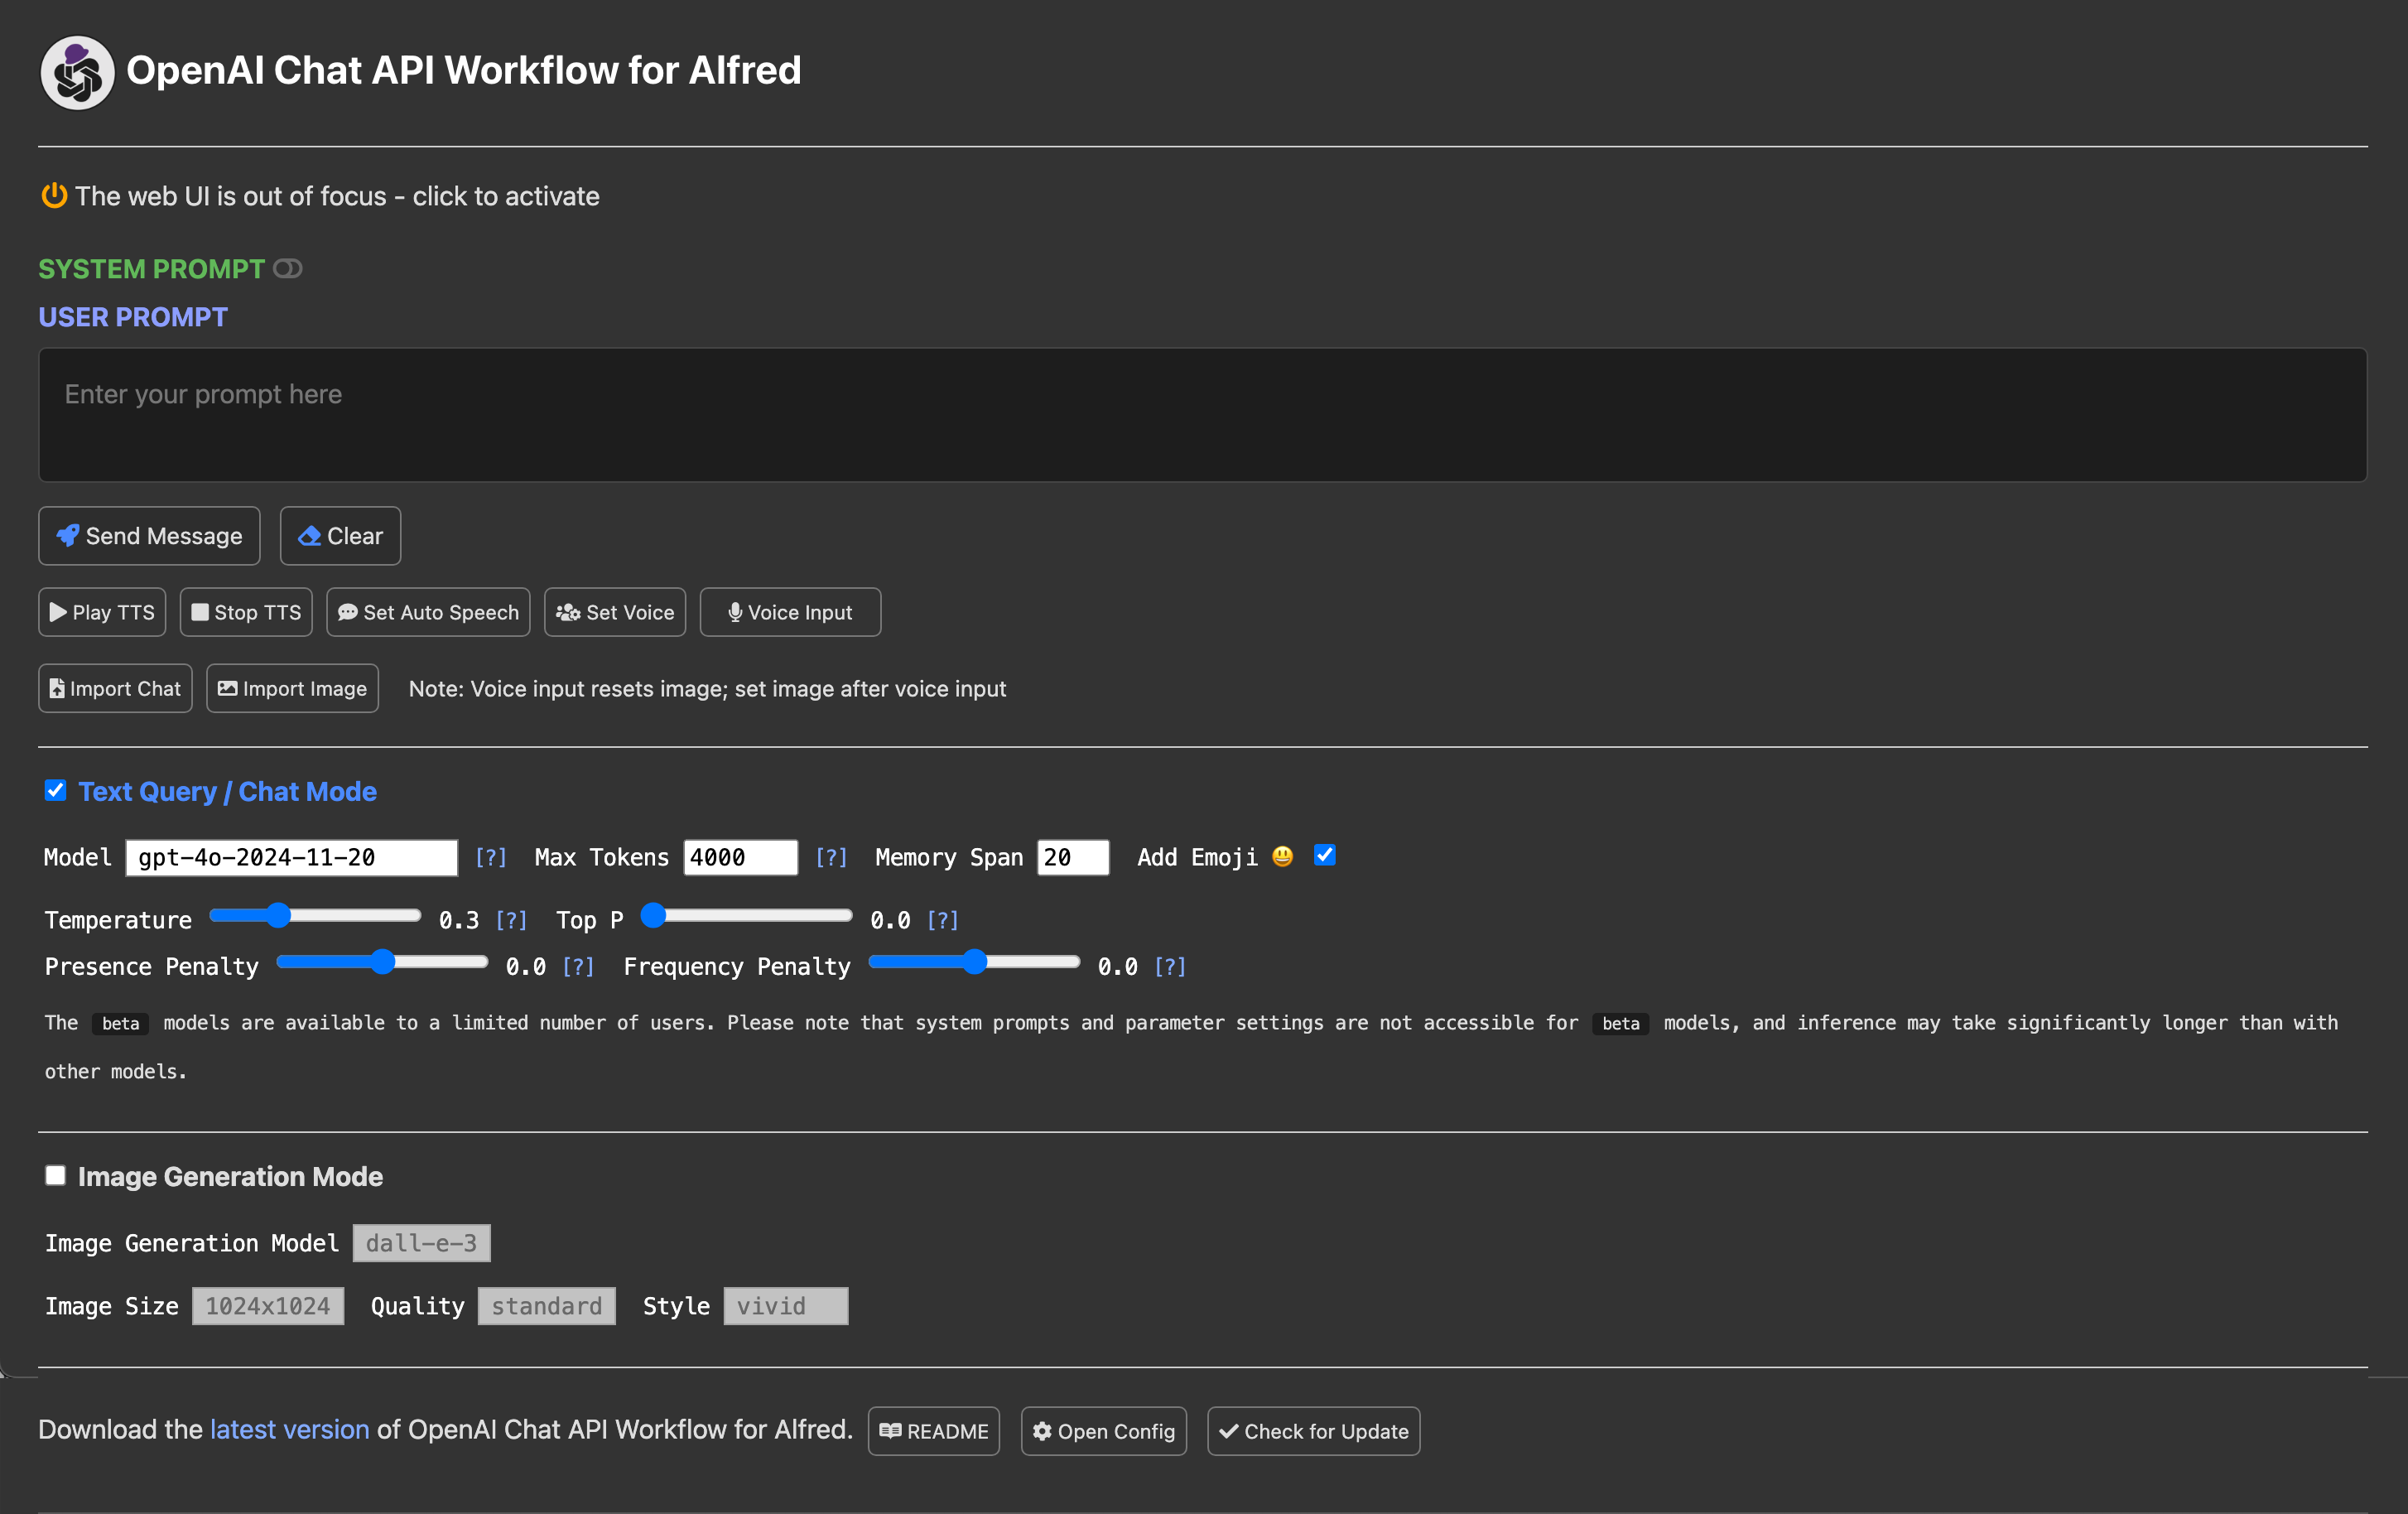This screenshot has width=2408, height=1514.
Task: Send the message with Send Message button
Action: [x=149, y=536]
